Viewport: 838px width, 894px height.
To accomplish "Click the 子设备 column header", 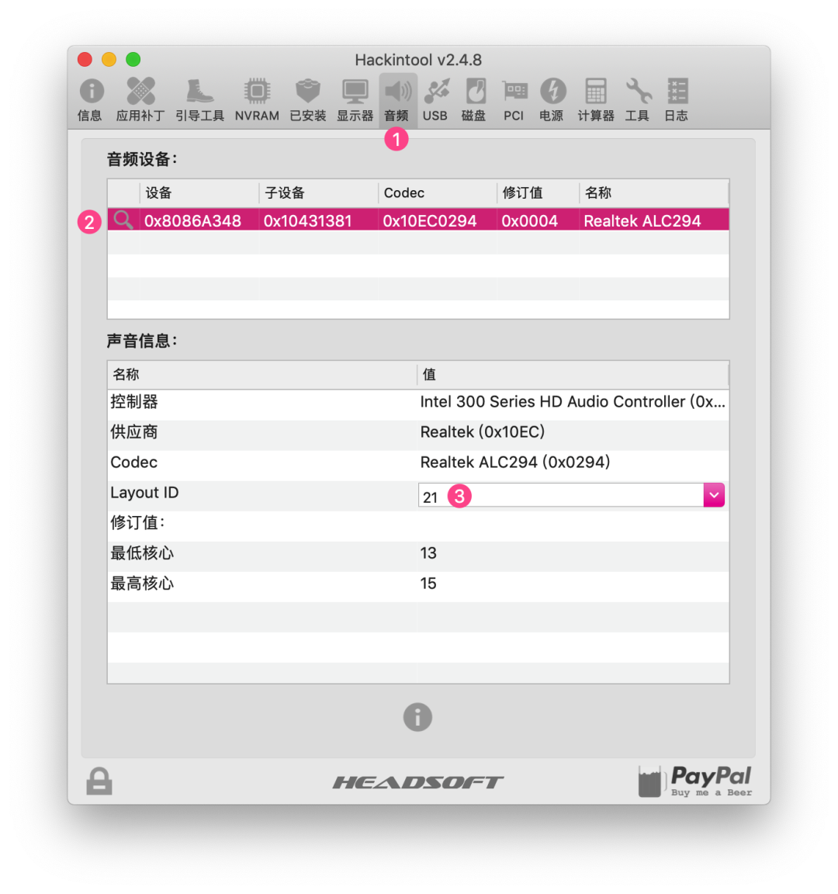I will (319, 192).
